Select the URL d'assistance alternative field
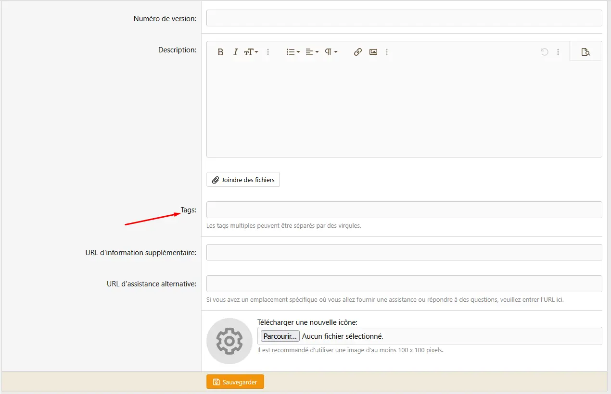This screenshot has width=611, height=394. (404, 283)
